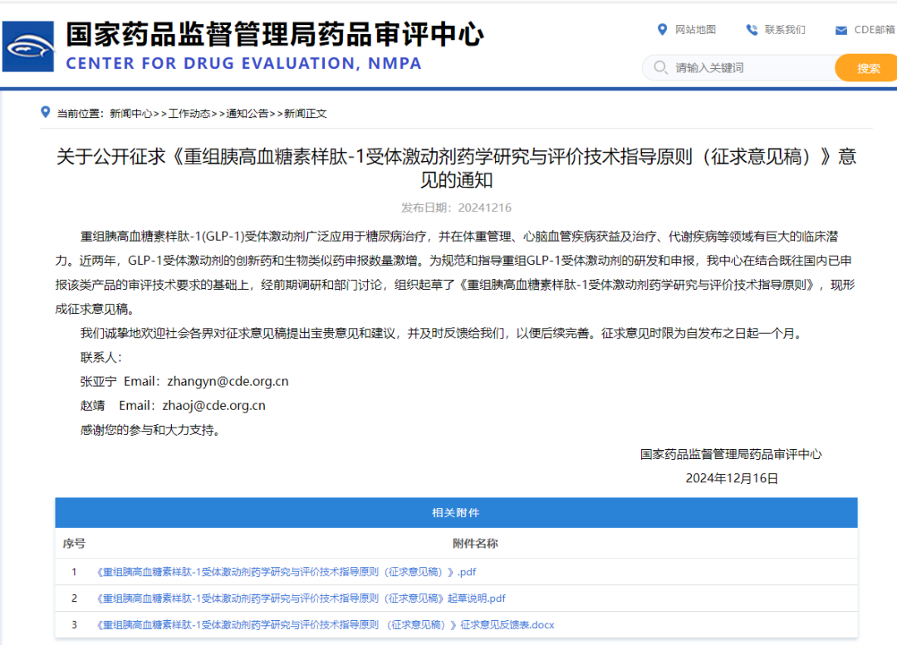Click the paragraph line starting 我们诚挚地欢迎
Image resolution: width=897 pixels, height=645 pixels.
point(440,334)
